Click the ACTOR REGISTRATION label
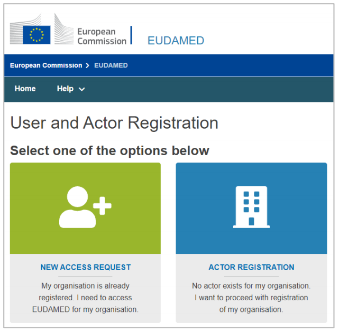The image size is (339, 333). 251,267
